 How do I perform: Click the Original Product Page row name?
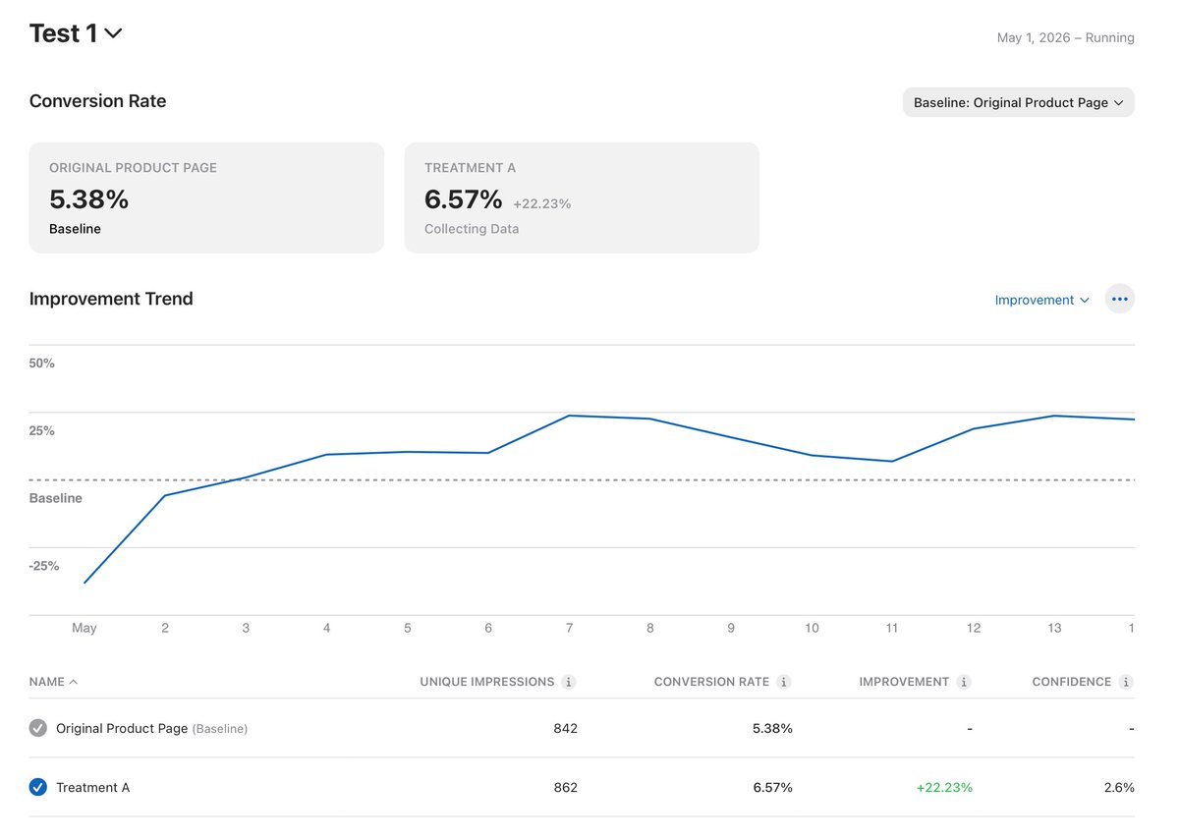coord(122,729)
